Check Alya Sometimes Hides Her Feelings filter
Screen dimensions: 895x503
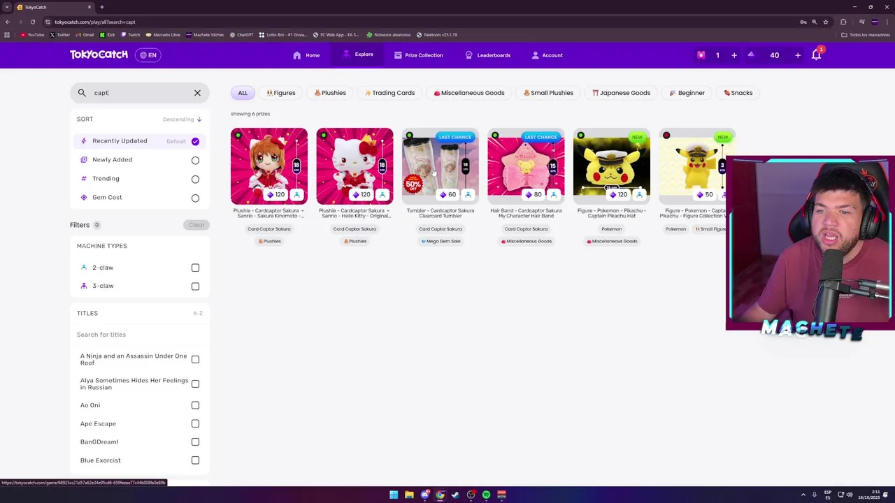[195, 384]
